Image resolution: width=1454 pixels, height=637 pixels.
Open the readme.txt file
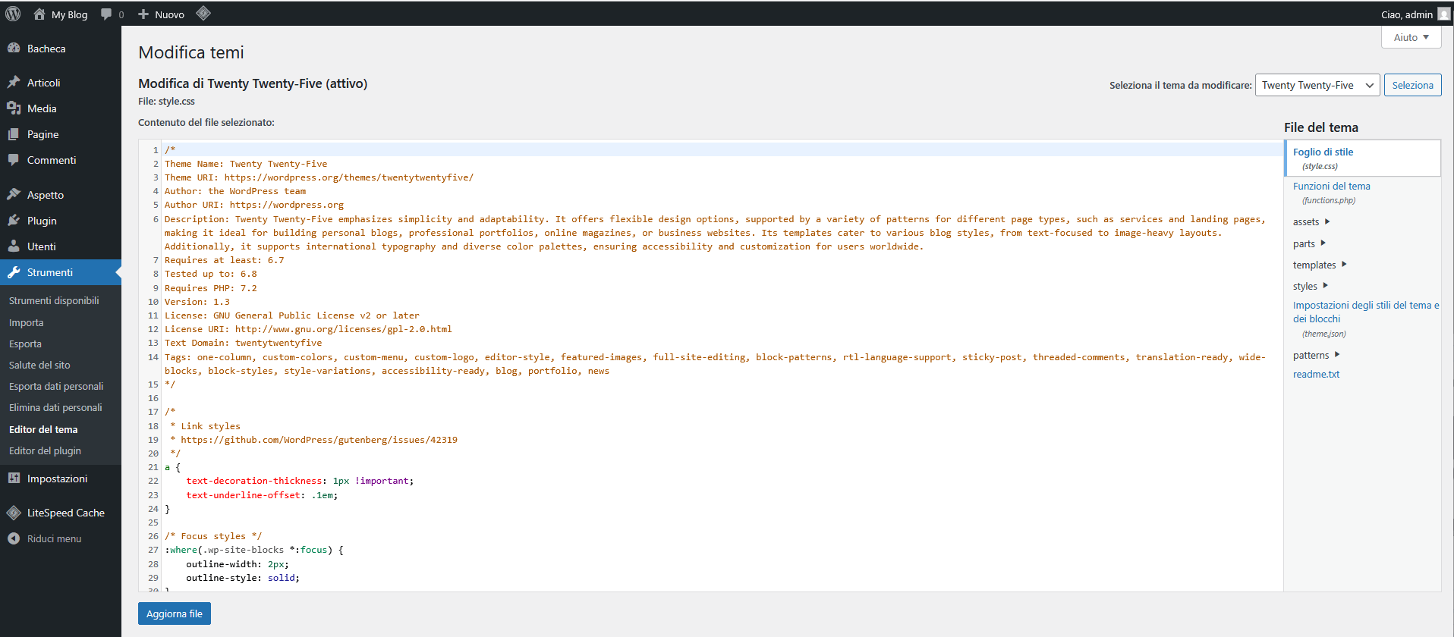tap(1316, 374)
